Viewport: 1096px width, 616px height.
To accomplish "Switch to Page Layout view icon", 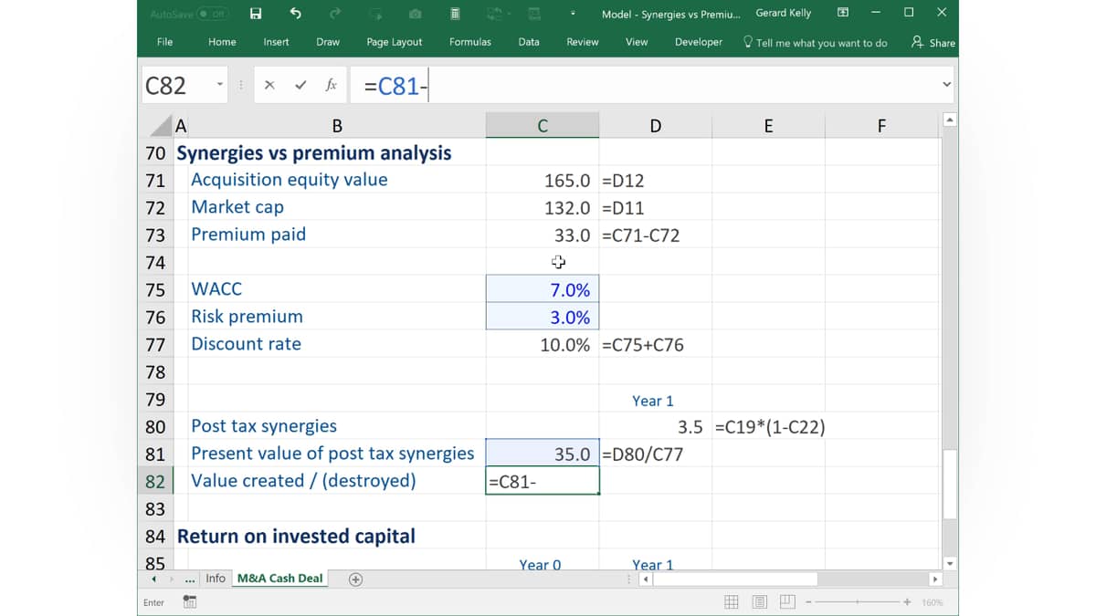I will click(760, 602).
